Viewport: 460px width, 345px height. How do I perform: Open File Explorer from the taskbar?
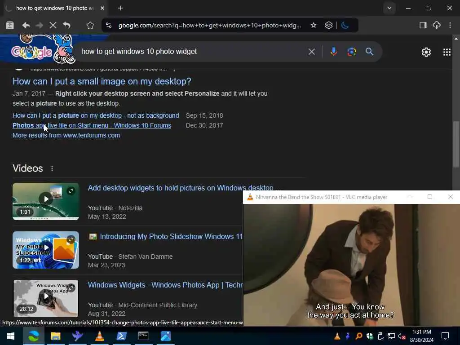[x=55, y=336]
